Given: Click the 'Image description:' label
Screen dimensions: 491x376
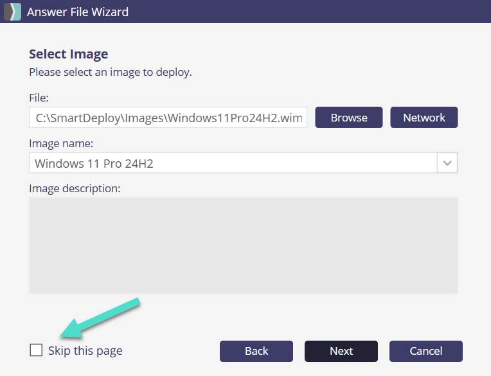Looking at the screenshot, I should click(75, 188).
